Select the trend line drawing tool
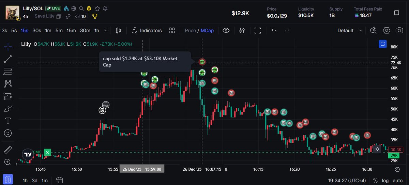 point(8,59)
